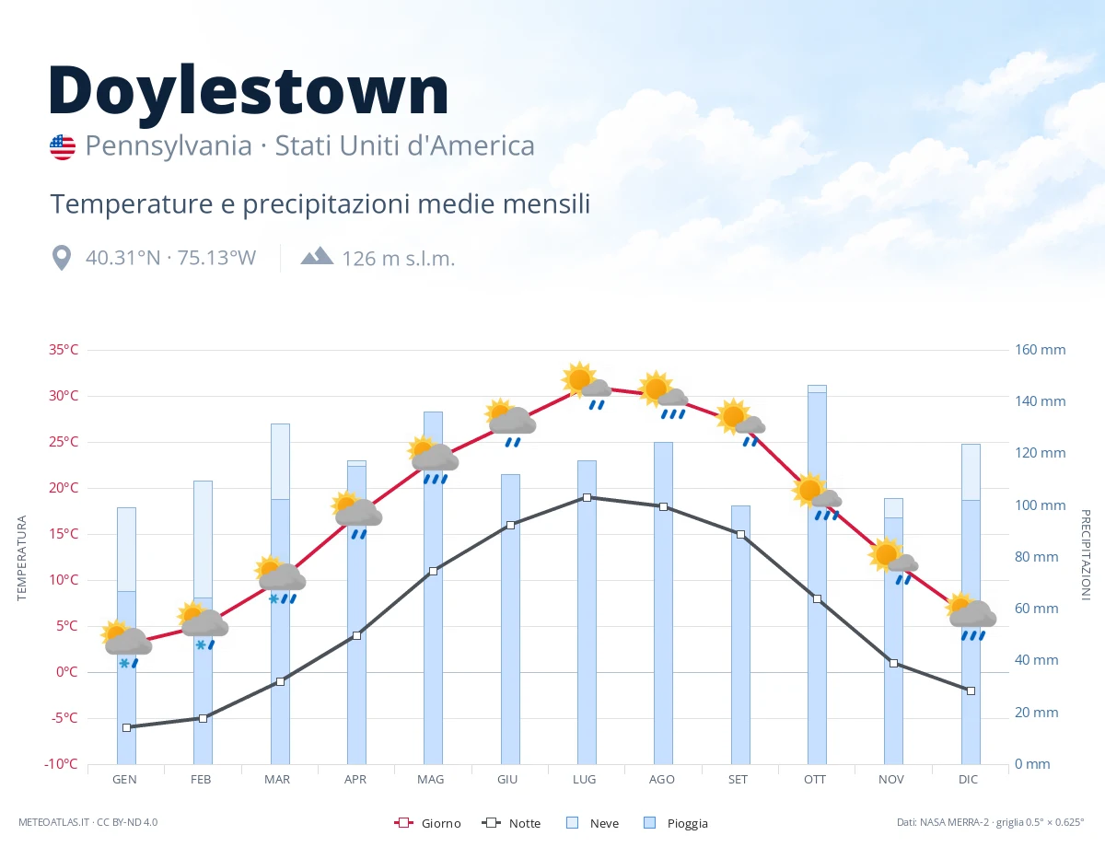Click the DIC month label
1105x847 pixels.
(x=968, y=779)
